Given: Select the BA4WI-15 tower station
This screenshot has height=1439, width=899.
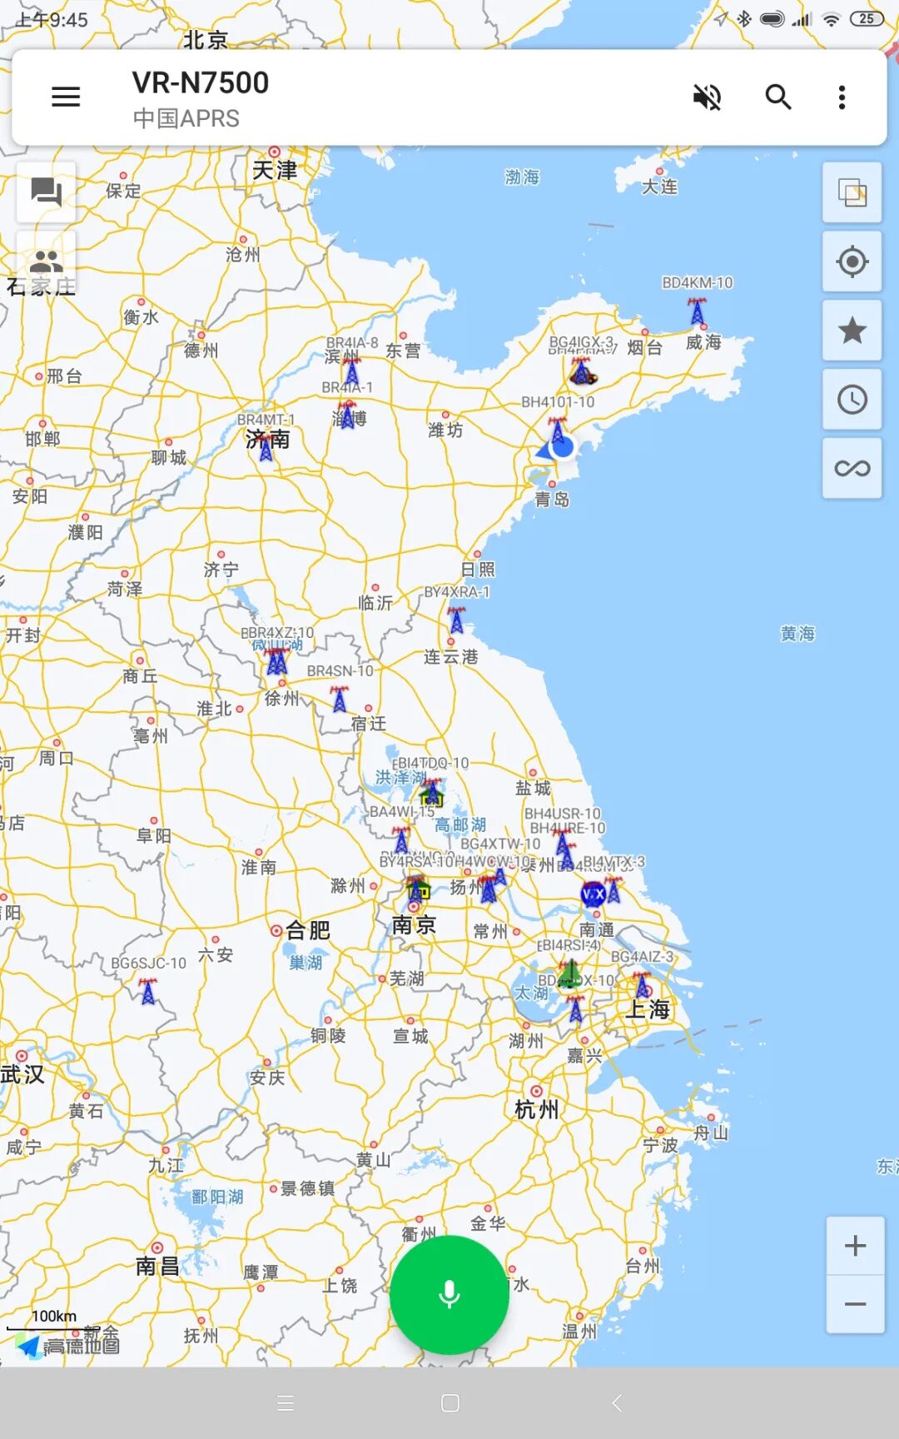Looking at the screenshot, I should point(402,839).
